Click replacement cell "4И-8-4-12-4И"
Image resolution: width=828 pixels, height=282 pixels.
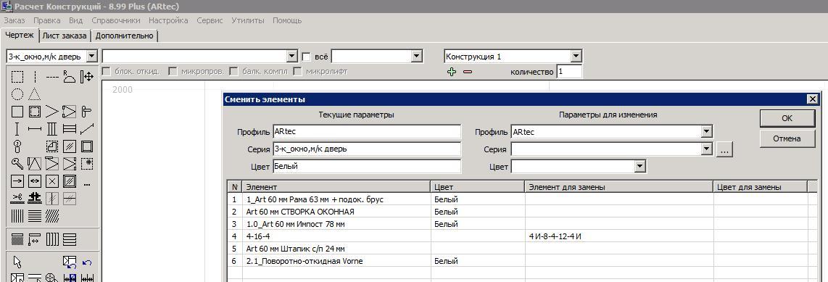(619, 236)
